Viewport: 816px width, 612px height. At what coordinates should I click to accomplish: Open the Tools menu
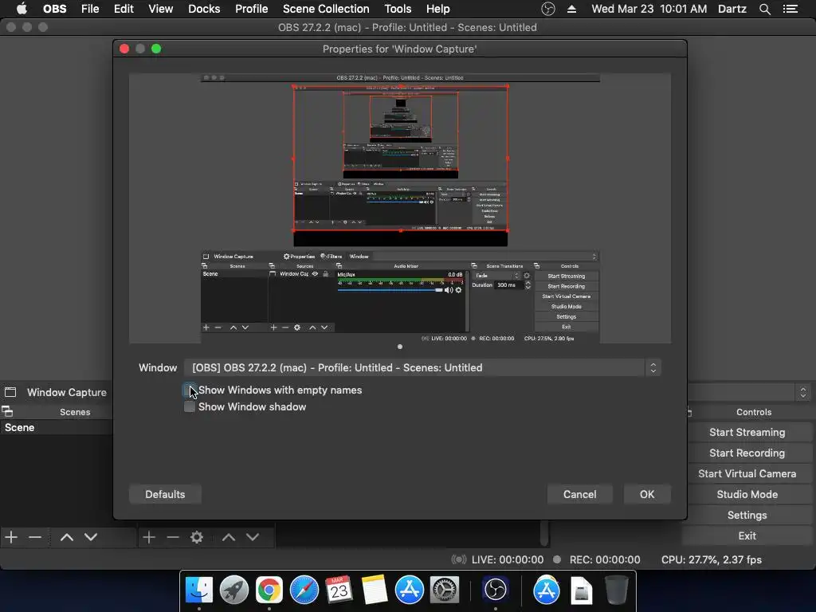398,9
